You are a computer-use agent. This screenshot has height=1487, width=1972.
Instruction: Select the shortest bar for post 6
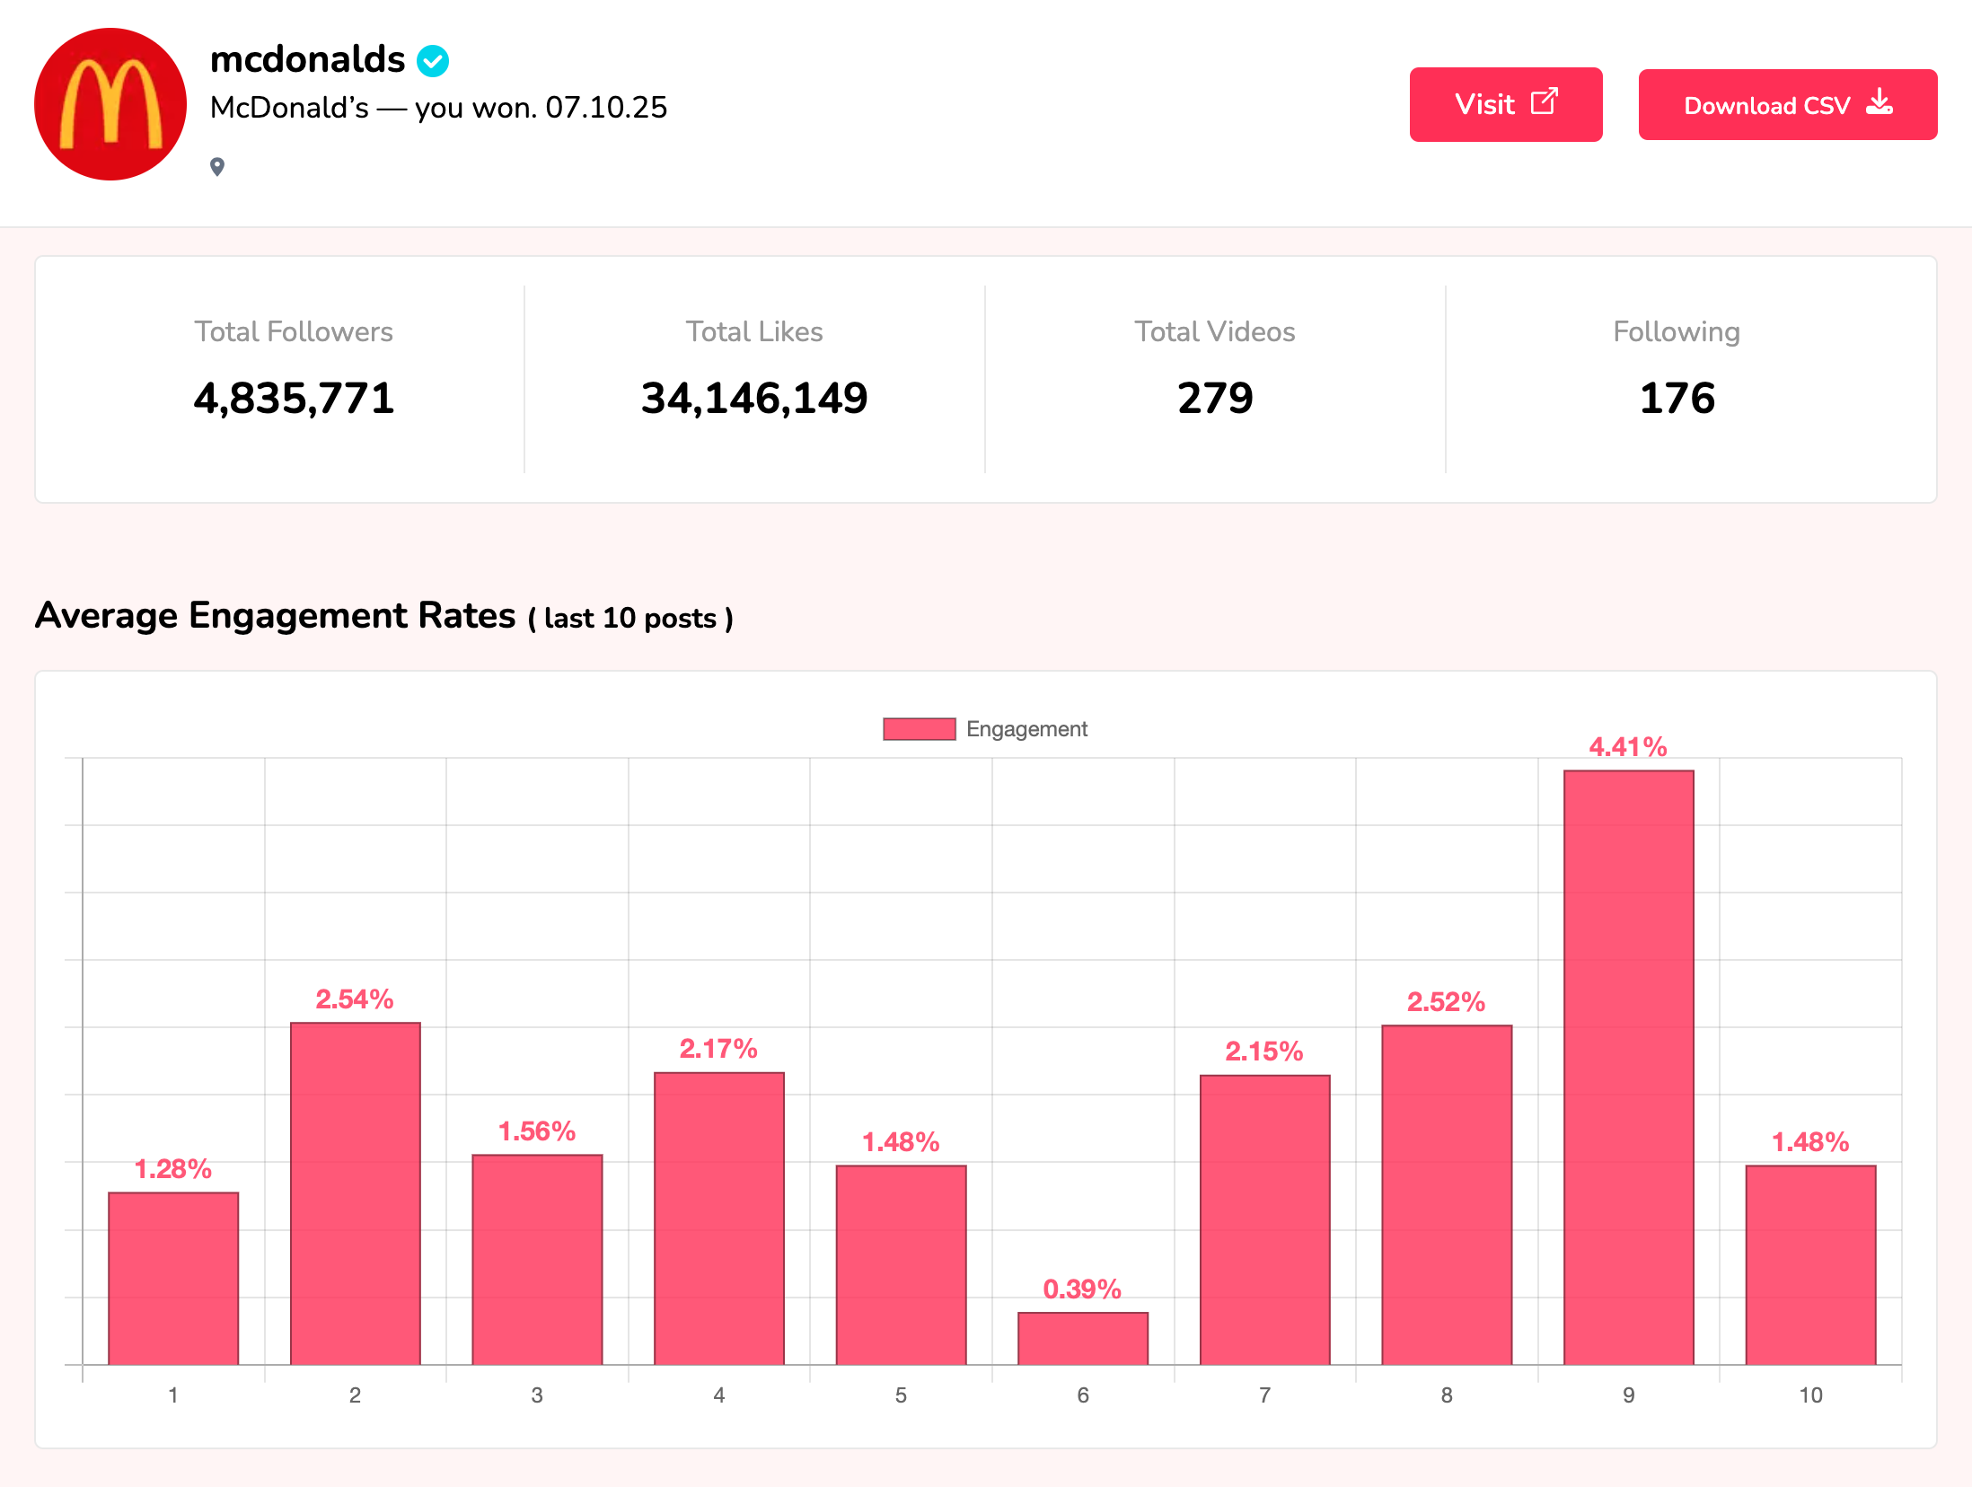tap(1083, 1338)
